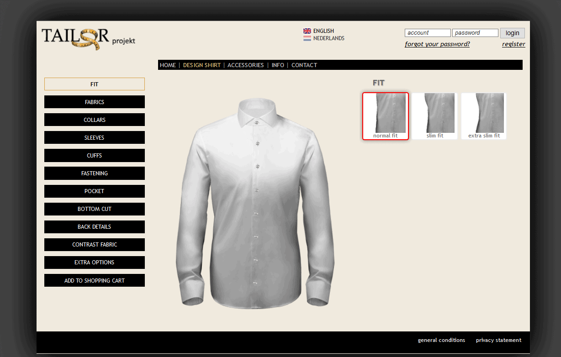Go to HOME in navigation bar
Image resolution: width=561 pixels, height=357 pixels.
[x=168, y=65]
